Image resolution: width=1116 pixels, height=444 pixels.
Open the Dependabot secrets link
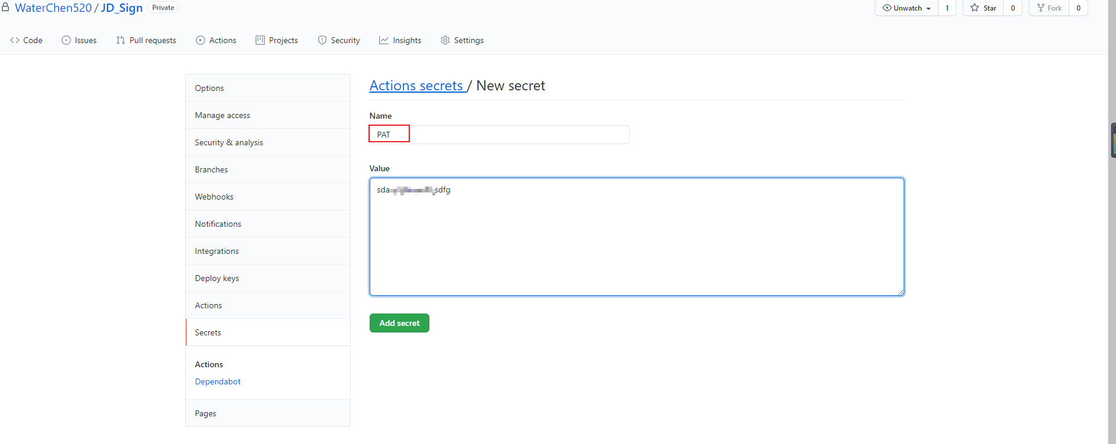(x=218, y=381)
